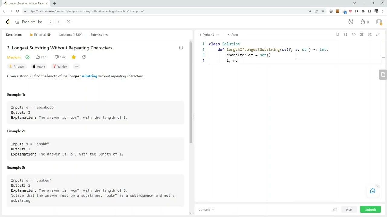Screen dimensions: 387x217
Task: Select the Amazon company tag
Action: 17,66
